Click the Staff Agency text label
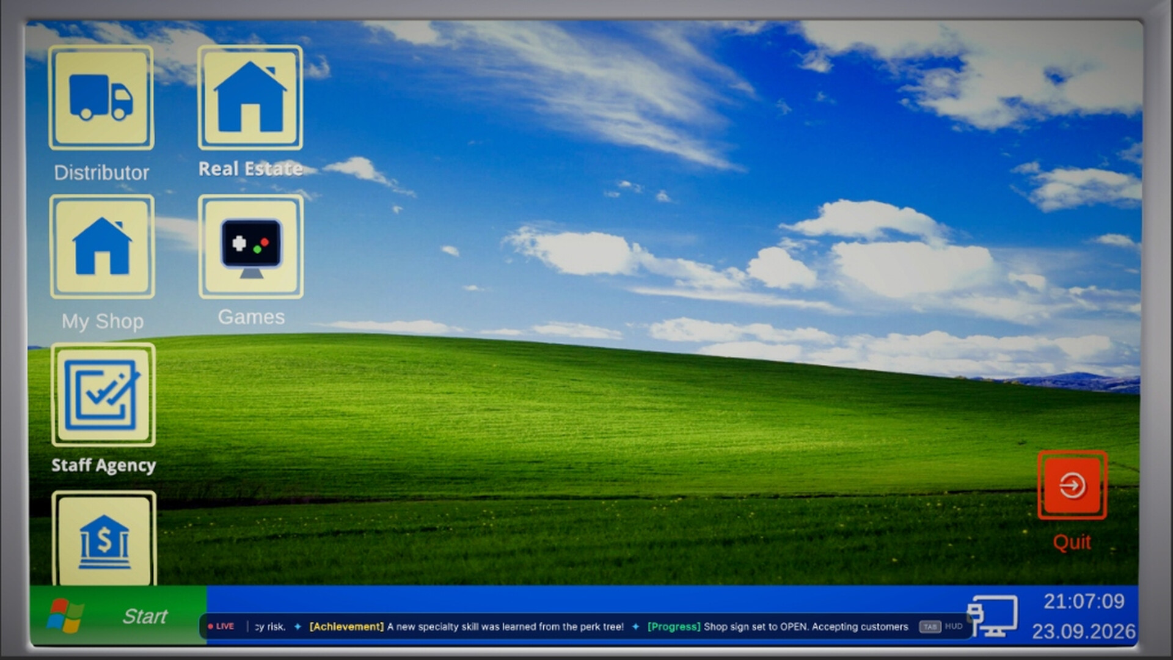The width and height of the screenshot is (1173, 660). point(103,466)
